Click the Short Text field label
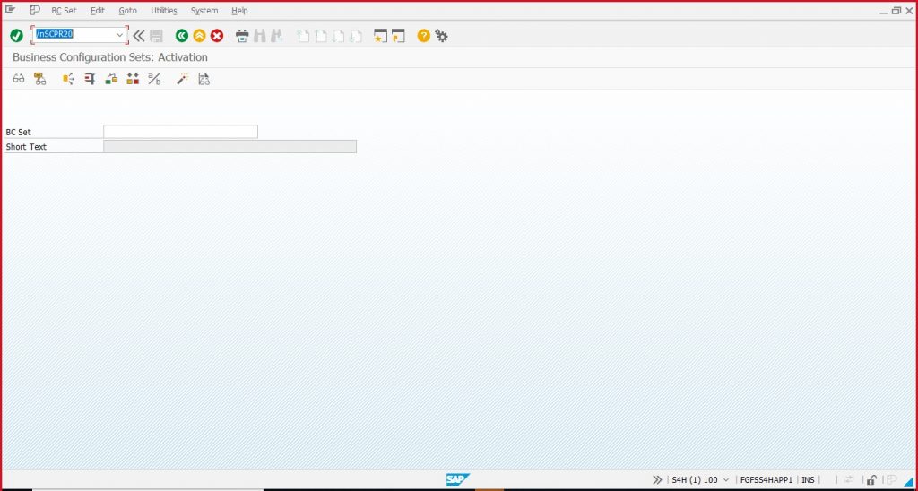 (x=26, y=147)
